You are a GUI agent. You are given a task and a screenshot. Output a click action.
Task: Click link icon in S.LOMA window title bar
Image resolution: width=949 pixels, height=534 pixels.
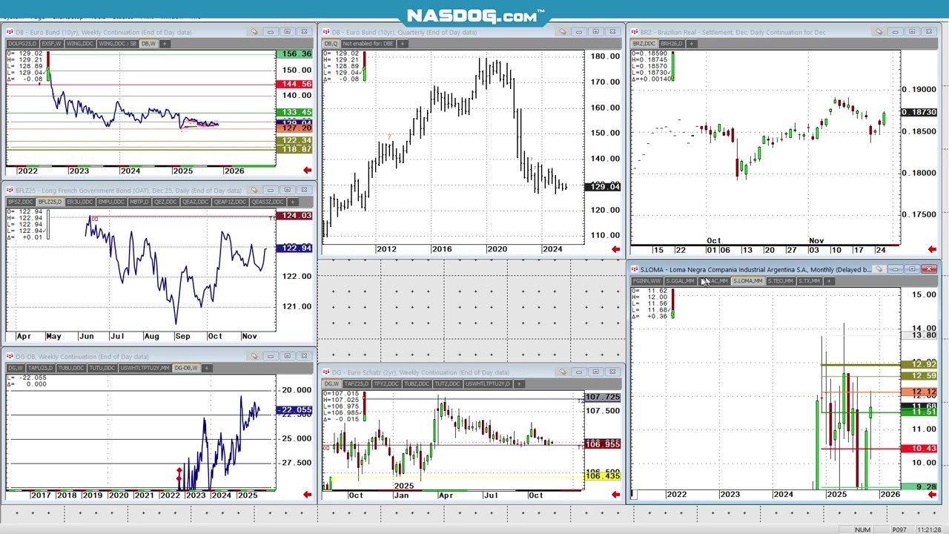[x=879, y=269]
